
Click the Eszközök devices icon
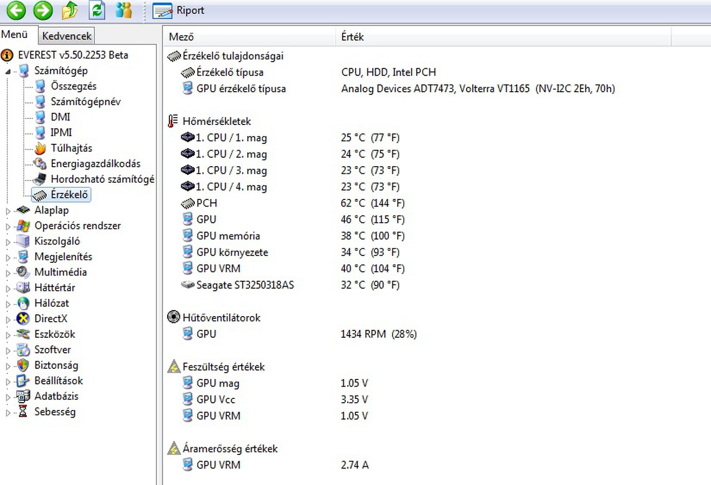point(23,334)
